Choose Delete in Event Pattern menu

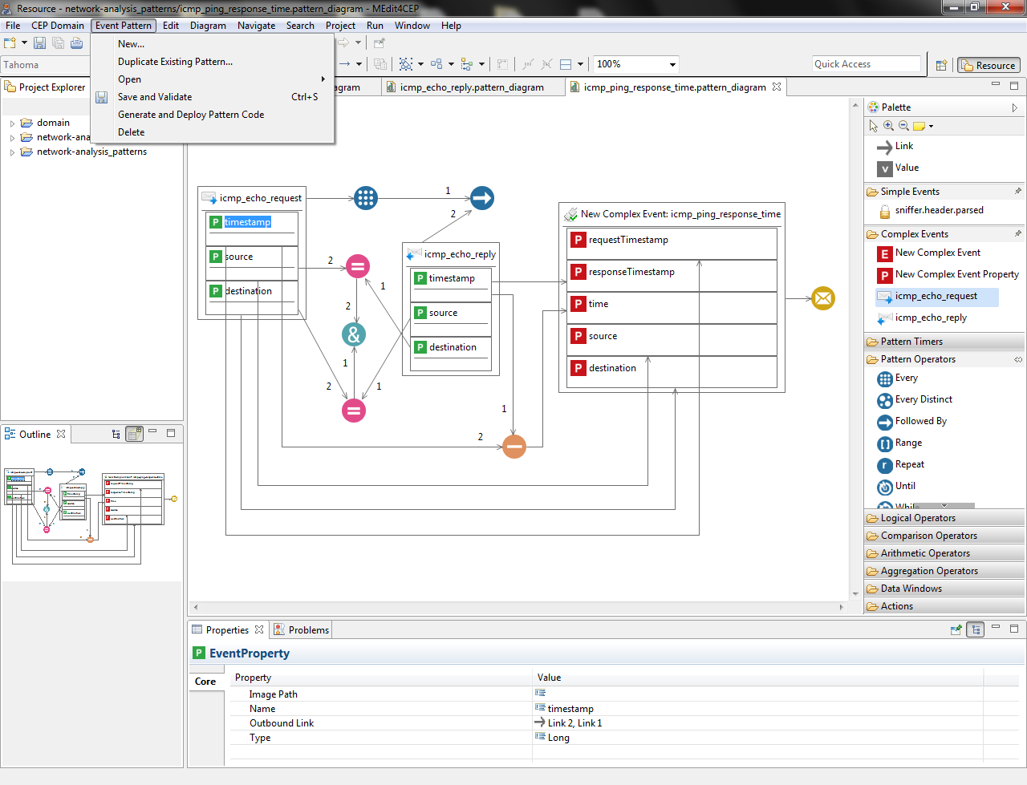[x=213, y=132]
